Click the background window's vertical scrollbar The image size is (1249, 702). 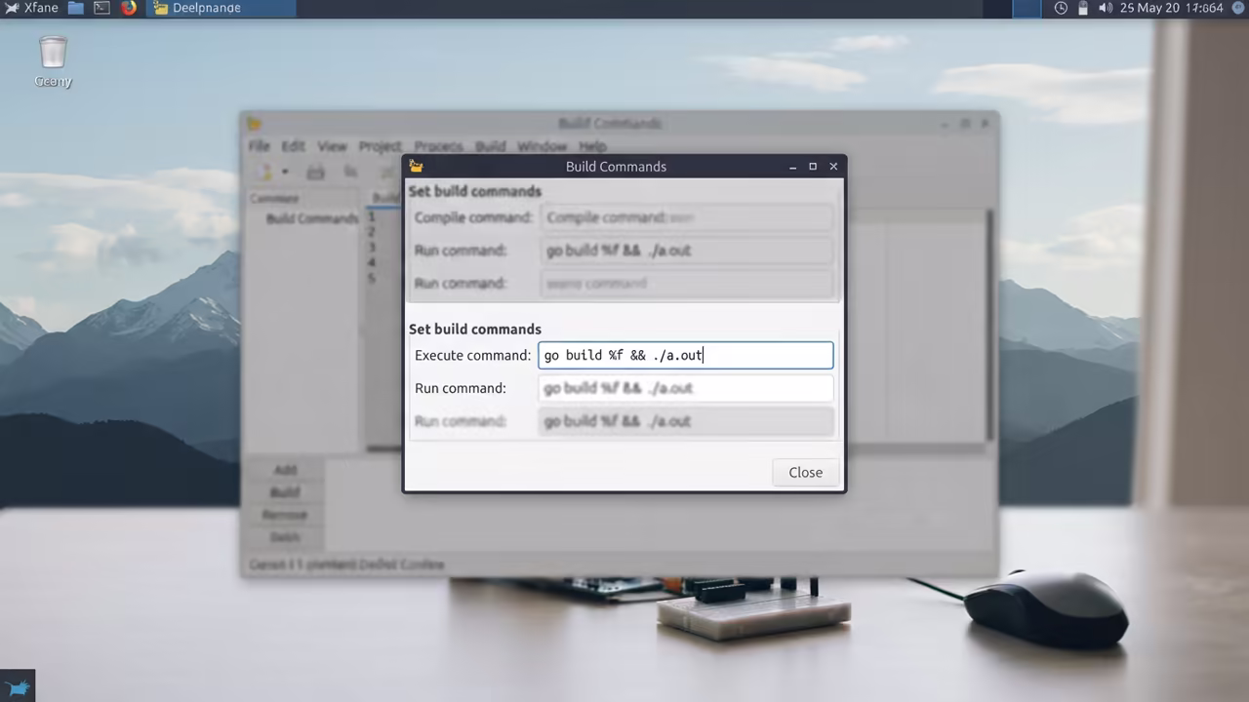pos(989,325)
